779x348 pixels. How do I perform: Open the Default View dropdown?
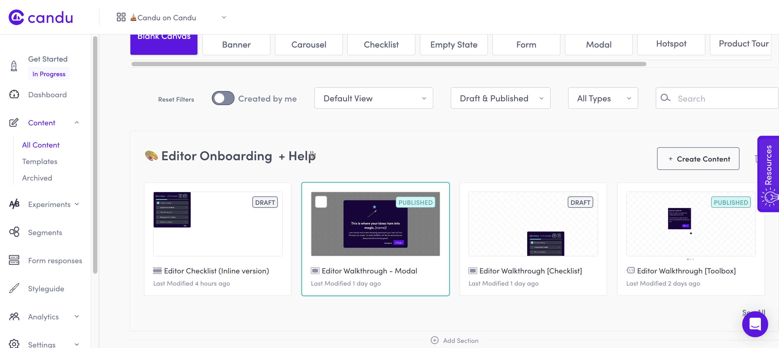tap(374, 98)
